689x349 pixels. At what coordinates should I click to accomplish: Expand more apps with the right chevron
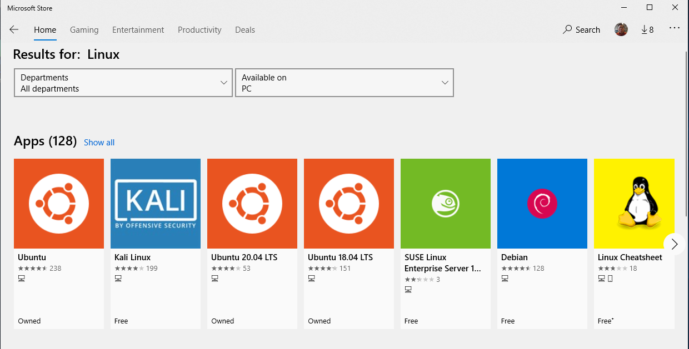(674, 244)
